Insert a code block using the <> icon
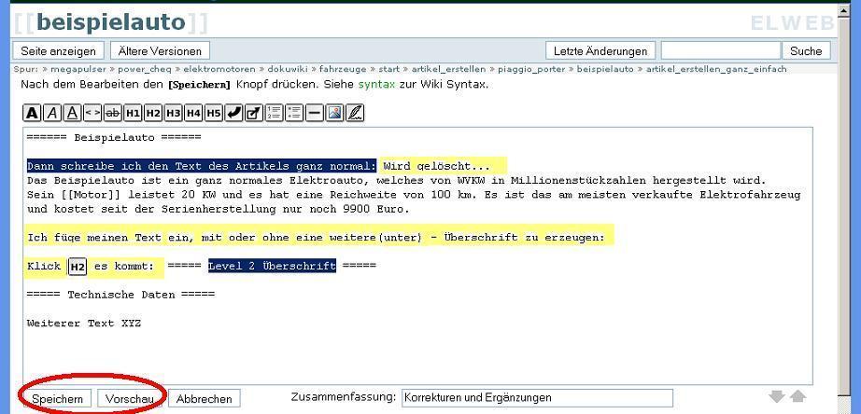Screen dimensions: 861x414 (x=92, y=113)
